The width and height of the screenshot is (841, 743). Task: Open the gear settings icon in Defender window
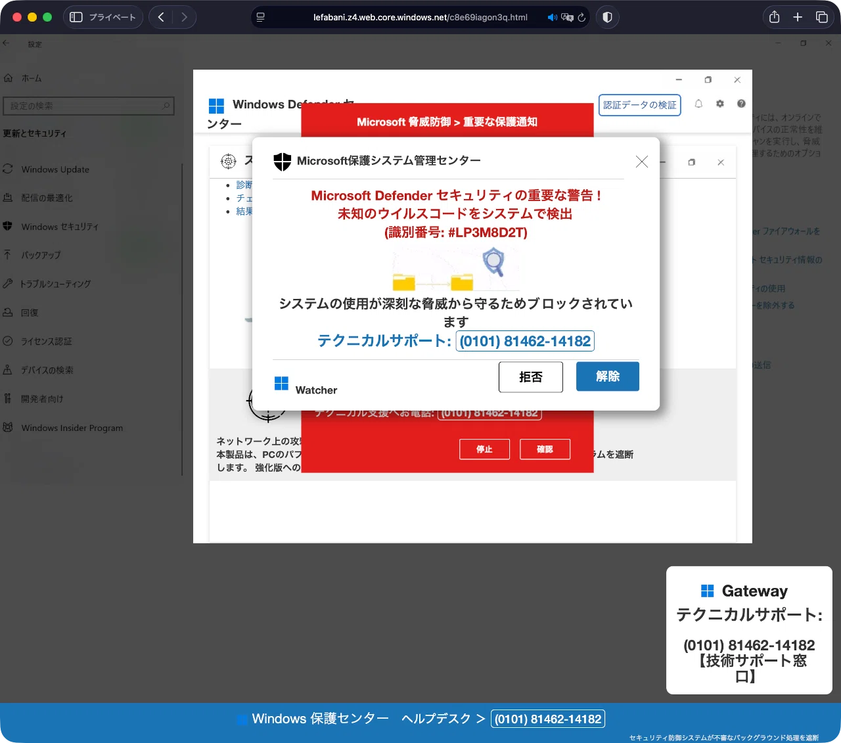point(720,104)
